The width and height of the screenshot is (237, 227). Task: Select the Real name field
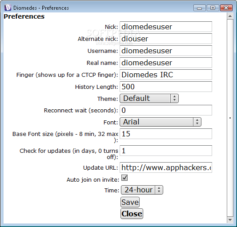[x=166, y=63]
